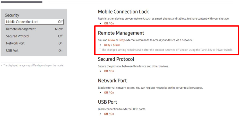Toggle the Off value beside Secured Protocol
The width and height of the screenshot is (240, 119).
tap(60, 36)
